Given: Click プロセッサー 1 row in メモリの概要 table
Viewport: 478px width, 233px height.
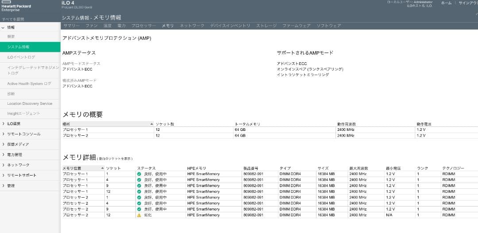Looking at the screenshot, I should point(270,130).
